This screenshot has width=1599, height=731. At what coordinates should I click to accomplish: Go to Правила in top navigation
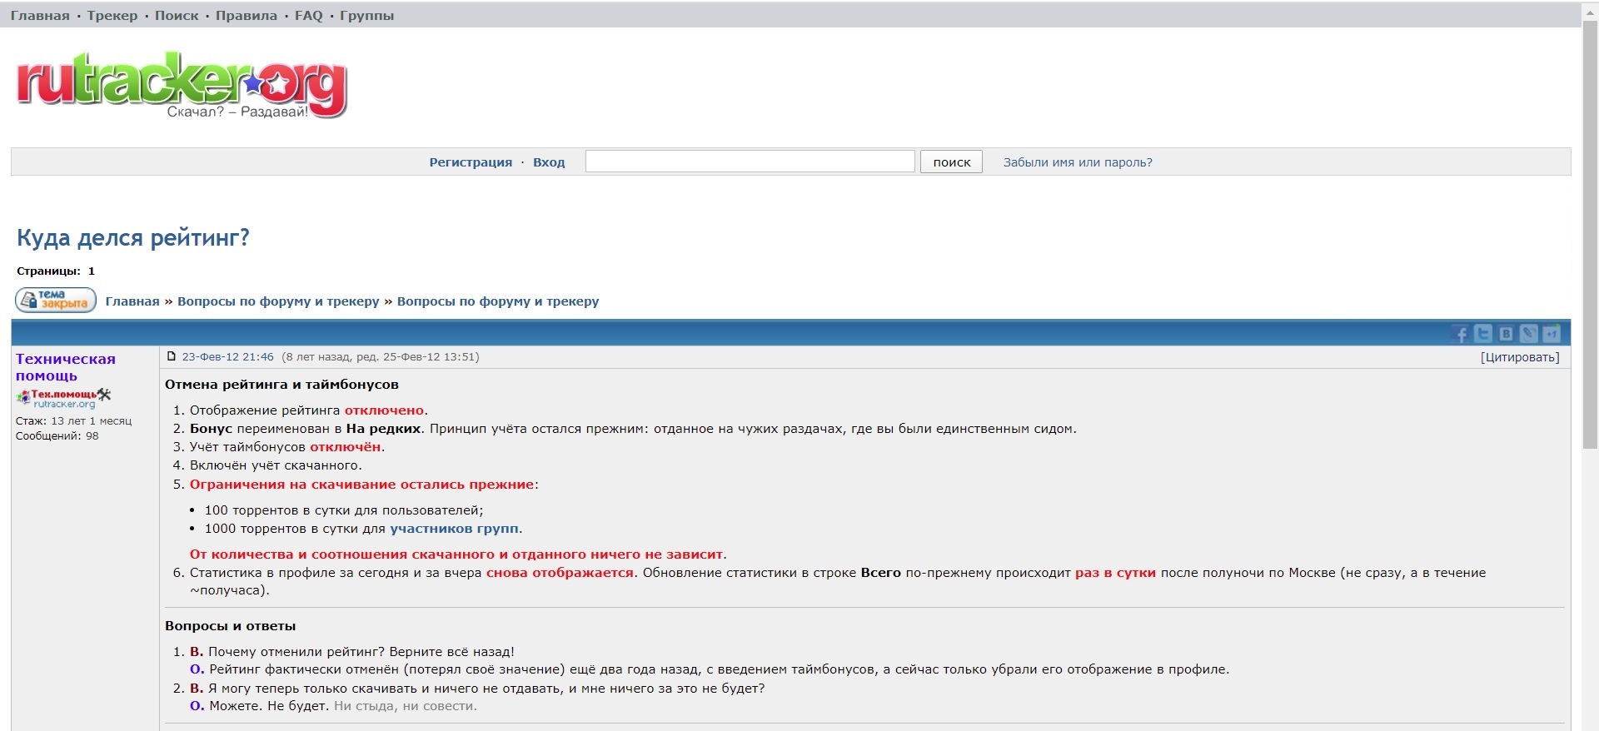click(x=246, y=16)
